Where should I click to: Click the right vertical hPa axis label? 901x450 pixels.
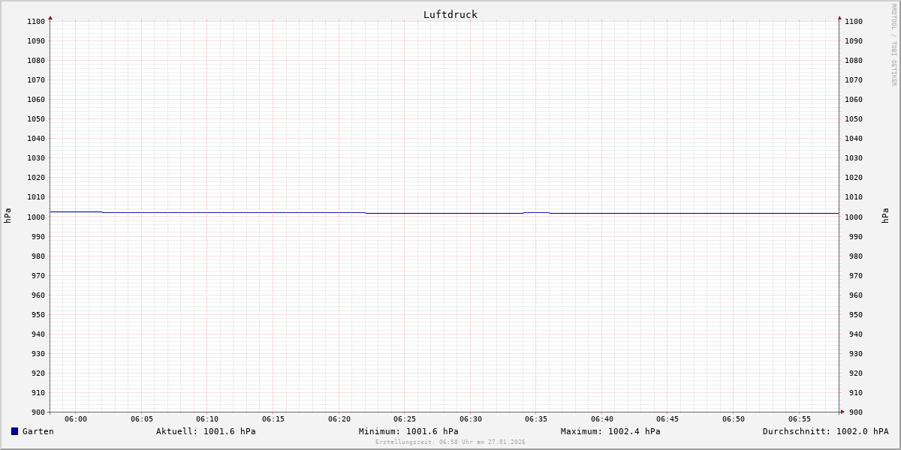[885, 216]
